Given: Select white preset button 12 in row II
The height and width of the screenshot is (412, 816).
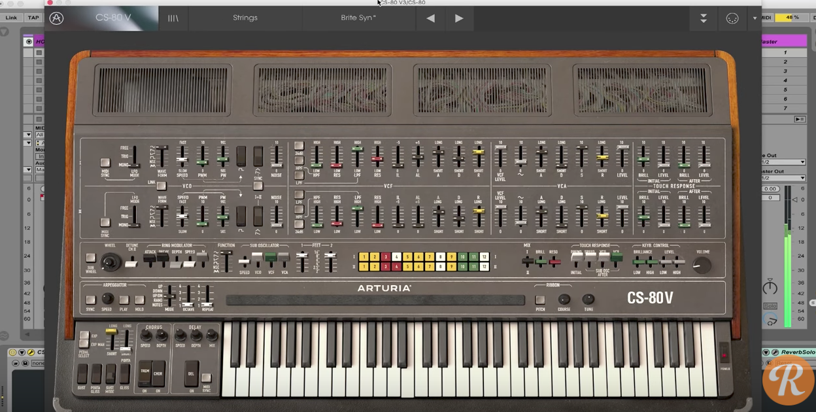Looking at the screenshot, I should [484, 267].
